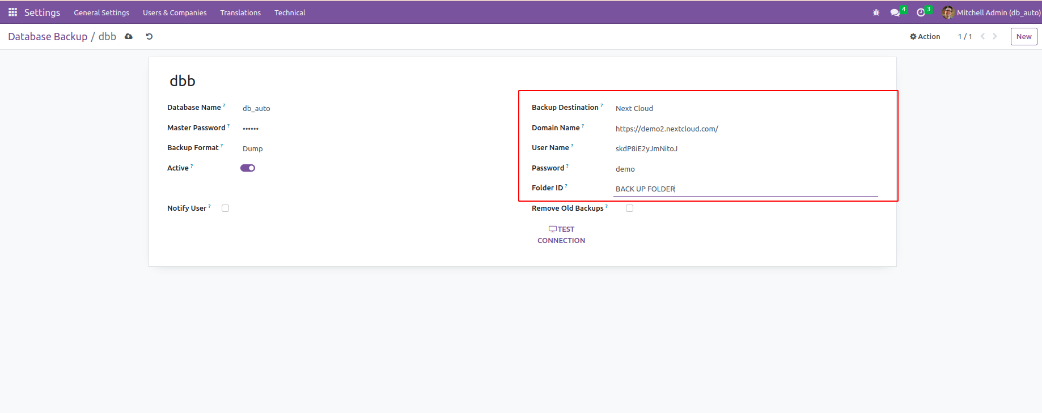Open General Settings menu
Viewport: 1042px width, 413px height.
click(x=101, y=12)
